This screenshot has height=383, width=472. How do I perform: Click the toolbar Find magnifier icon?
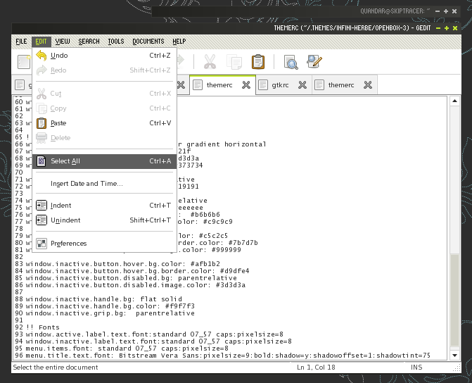pos(291,62)
